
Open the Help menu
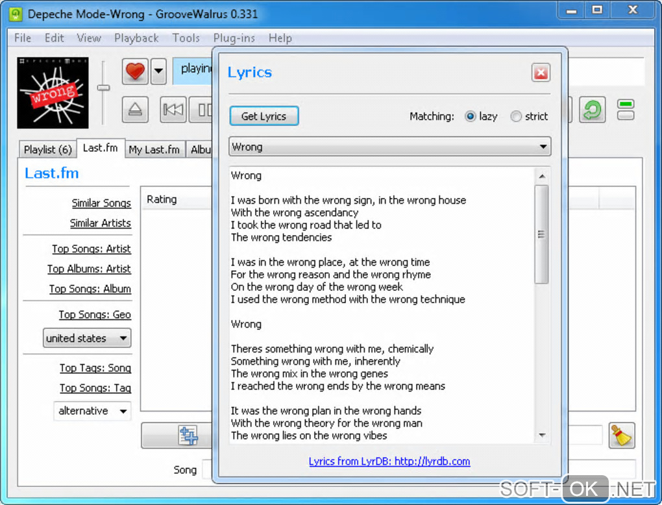click(x=280, y=38)
